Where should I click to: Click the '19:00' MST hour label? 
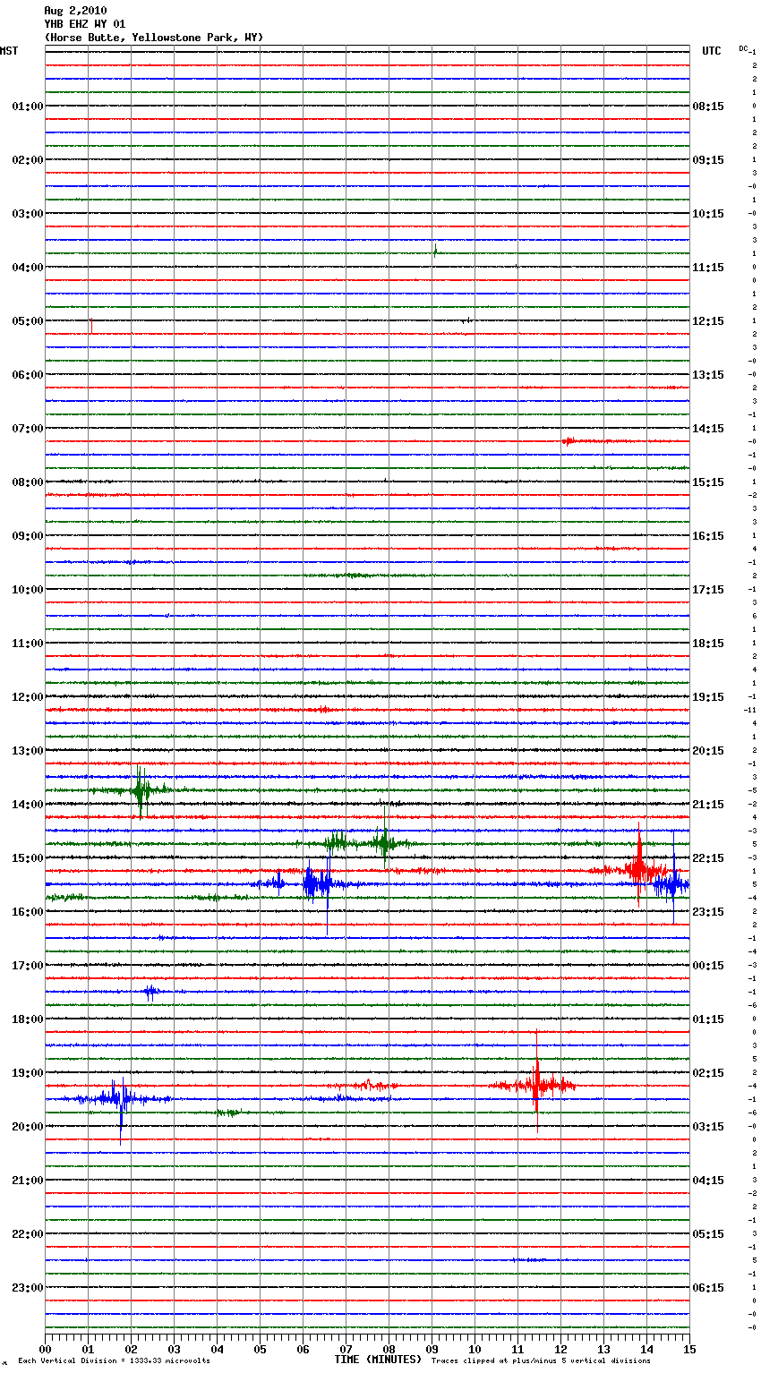coord(28,1073)
